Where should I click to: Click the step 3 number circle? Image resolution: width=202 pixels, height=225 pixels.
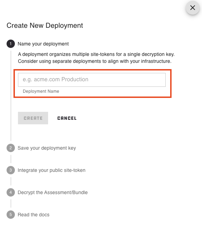pos(11,170)
